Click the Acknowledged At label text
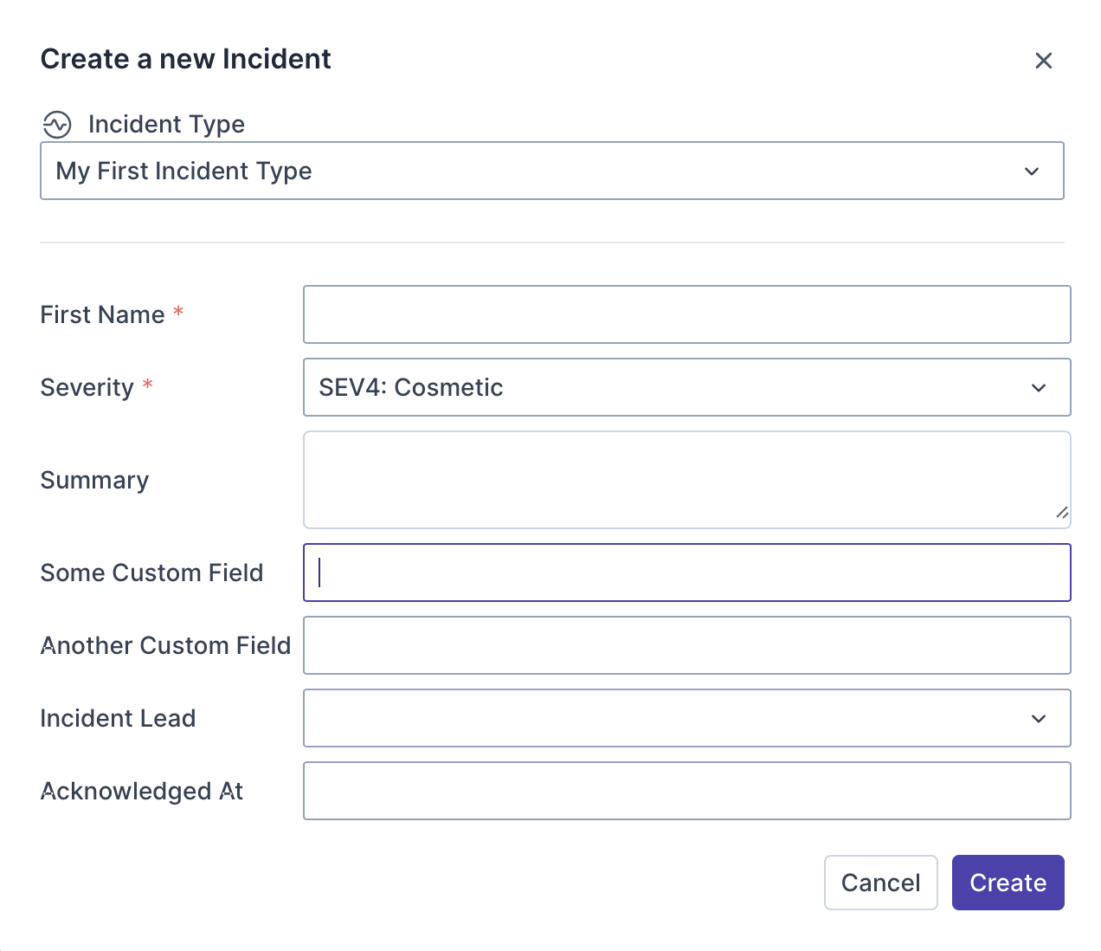Image resolution: width=1101 pixels, height=951 pixels. pyautogui.click(x=141, y=791)
